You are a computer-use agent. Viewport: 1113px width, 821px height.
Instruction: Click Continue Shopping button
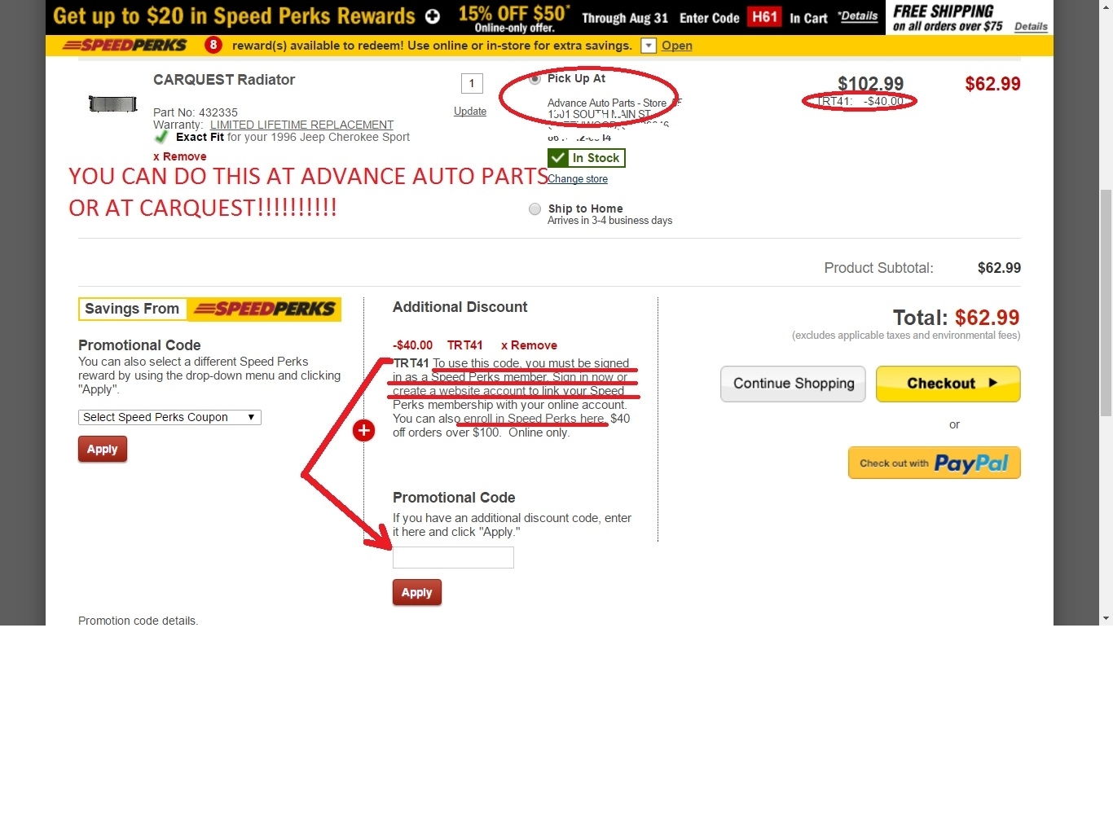point(794,384)
